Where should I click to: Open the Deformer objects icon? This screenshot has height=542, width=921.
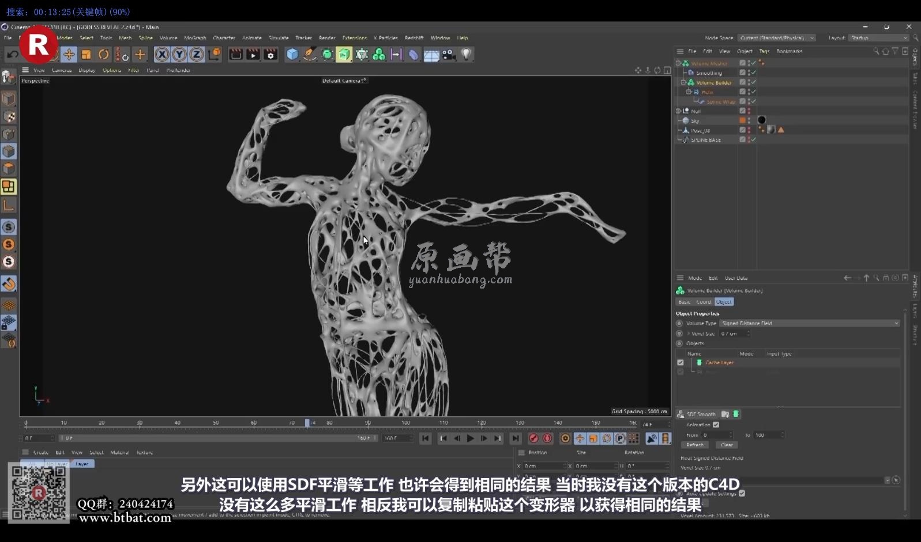413,54
